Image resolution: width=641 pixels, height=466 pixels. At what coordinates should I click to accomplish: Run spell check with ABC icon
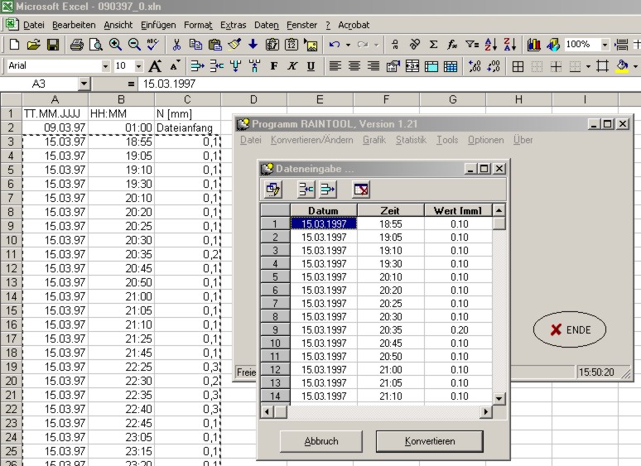click(x=153, y=45)
